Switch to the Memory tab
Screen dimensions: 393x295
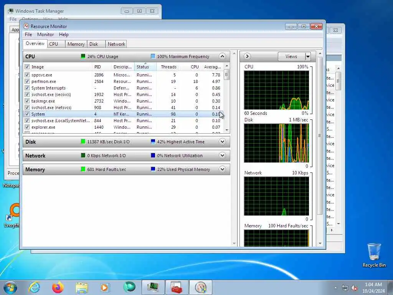[76, 44]
